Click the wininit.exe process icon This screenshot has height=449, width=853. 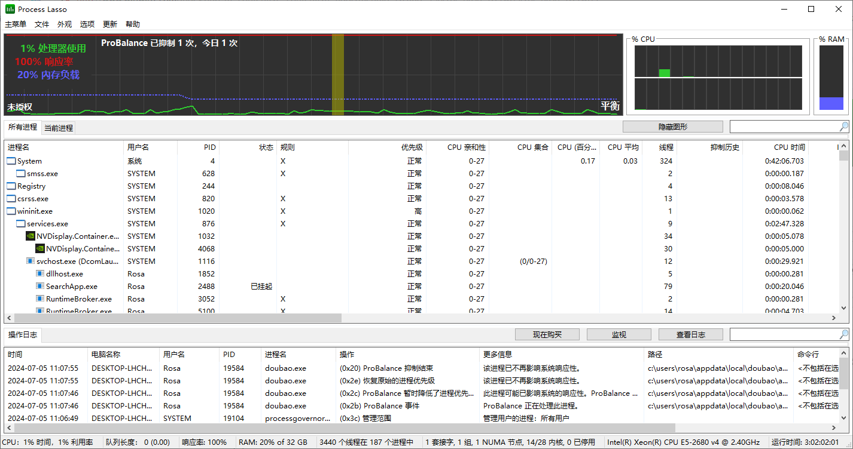pyautogui.click(x=11, y=211)
